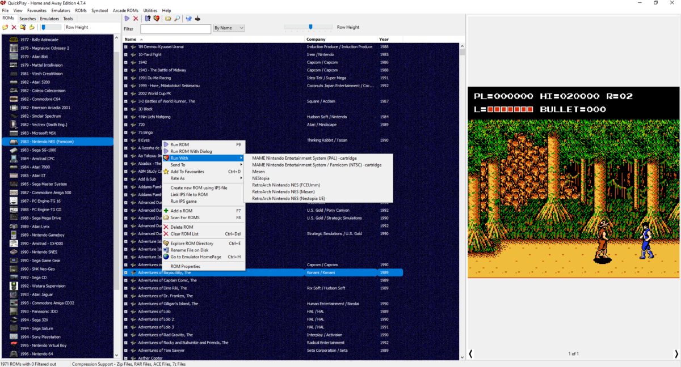Open the help book question-mark toolbar icon
Image resolution: width=681 pixels, height=367 pixels.
coord(148,19)
